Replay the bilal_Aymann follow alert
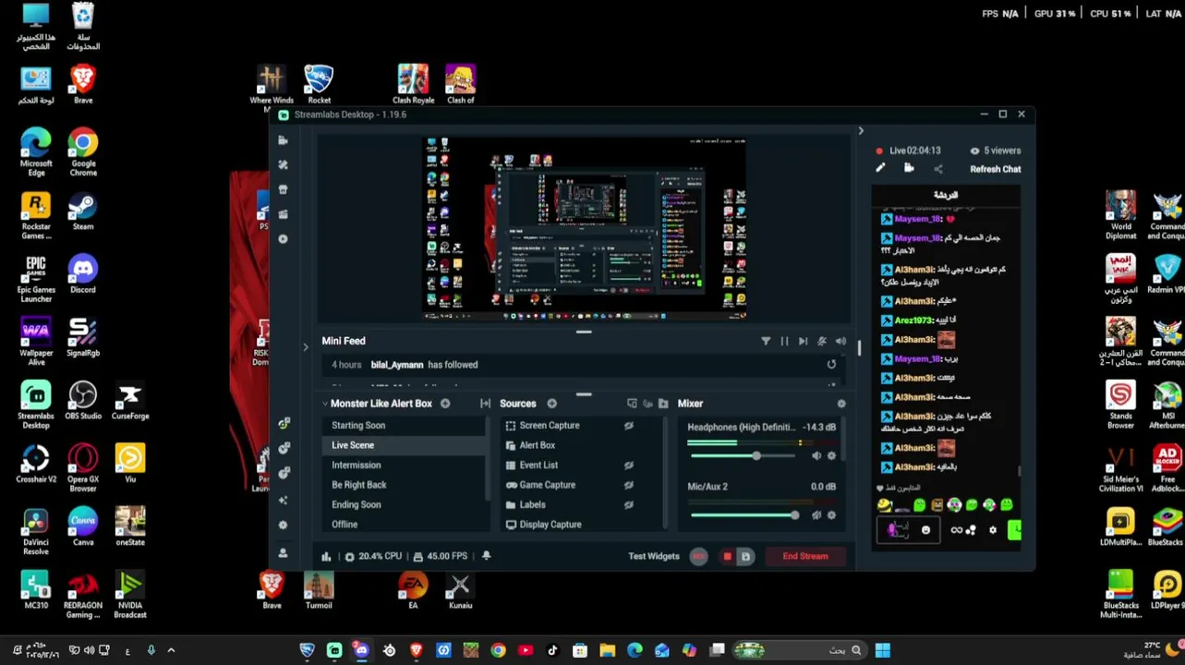1185x665 pixels. 831,365
